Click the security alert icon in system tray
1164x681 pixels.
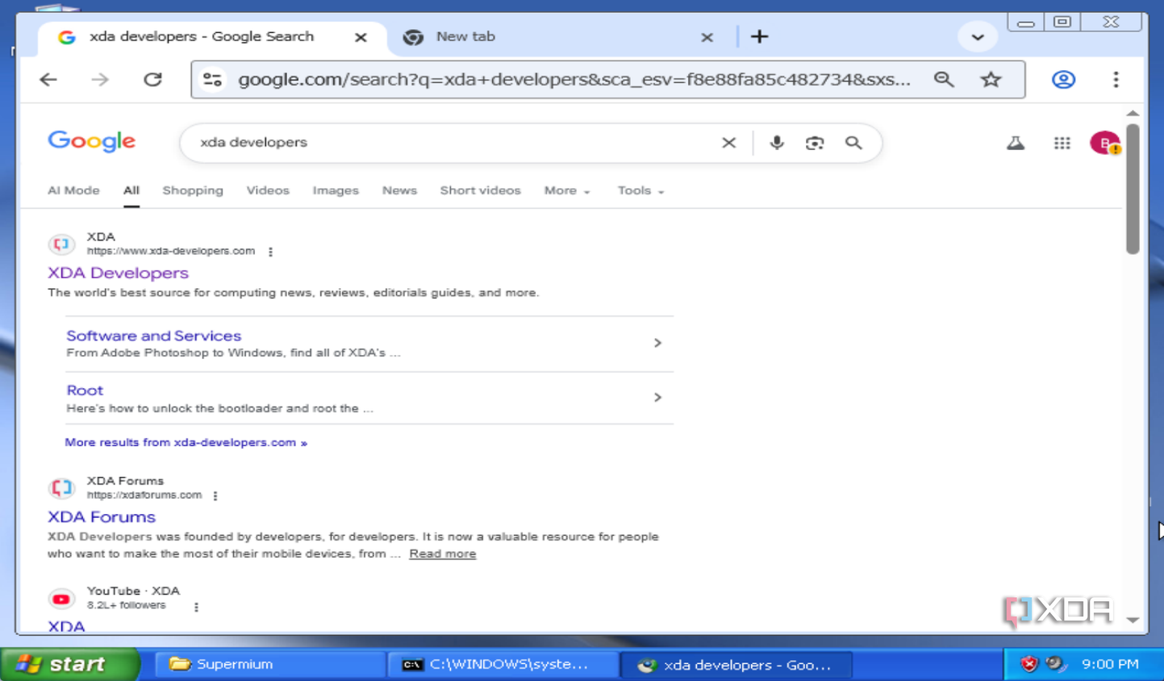[x=1028, y=664]
